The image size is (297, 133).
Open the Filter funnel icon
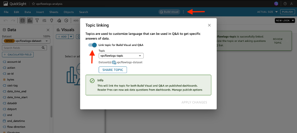[37, 20]
